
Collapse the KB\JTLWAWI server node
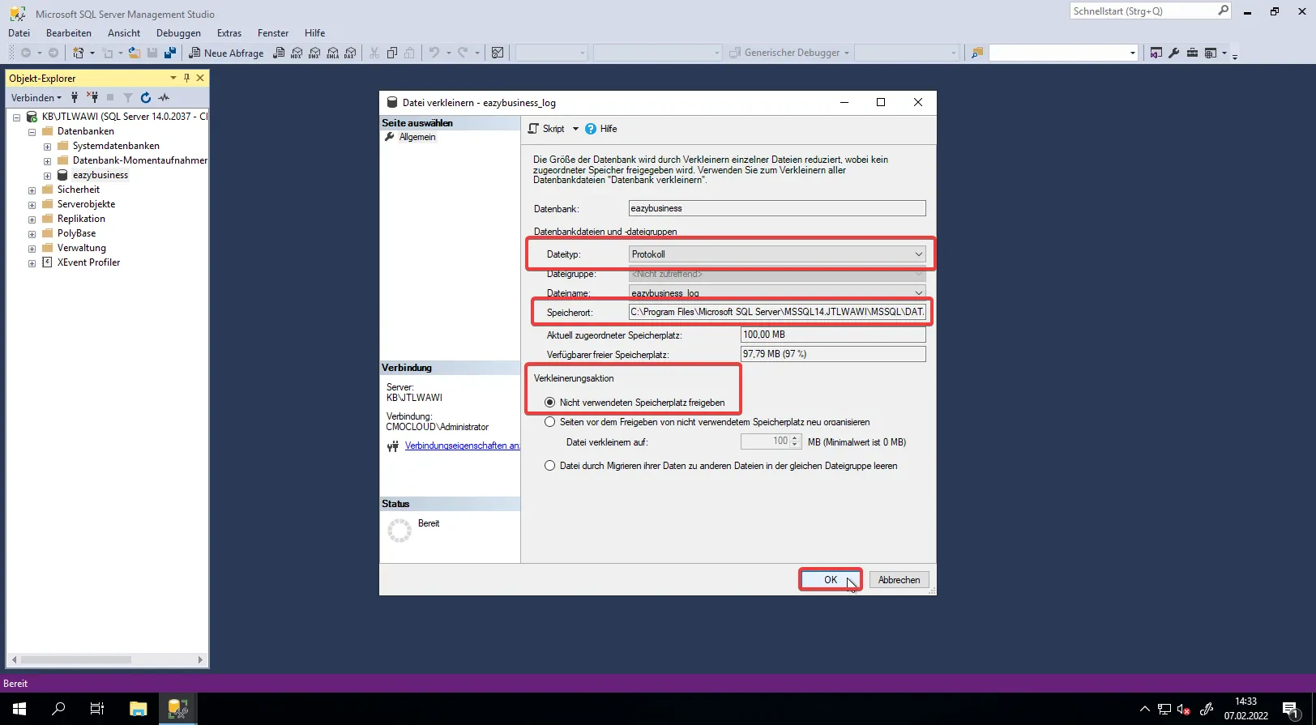pyautogui.click(x=16, y=117)
